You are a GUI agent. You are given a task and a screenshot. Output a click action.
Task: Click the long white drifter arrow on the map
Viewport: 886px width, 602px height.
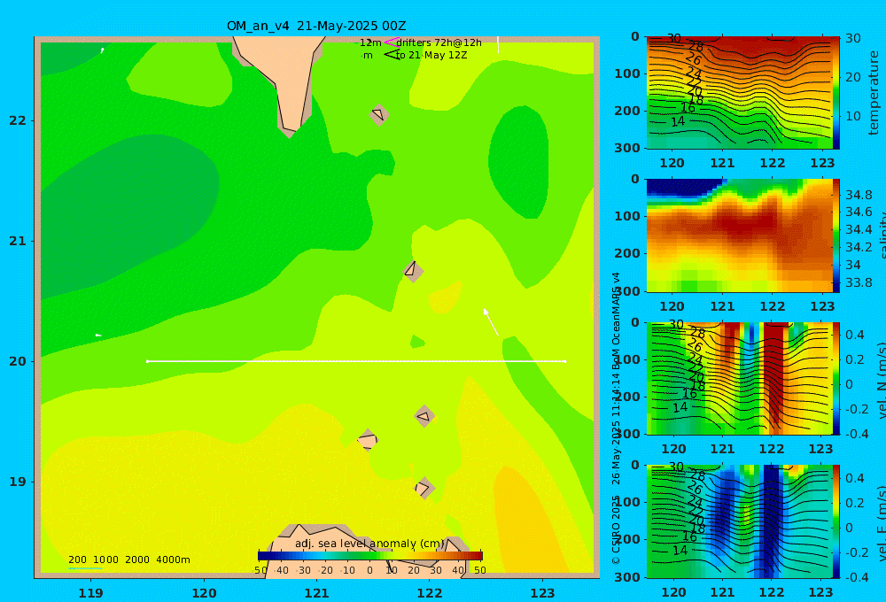point(491,322)
